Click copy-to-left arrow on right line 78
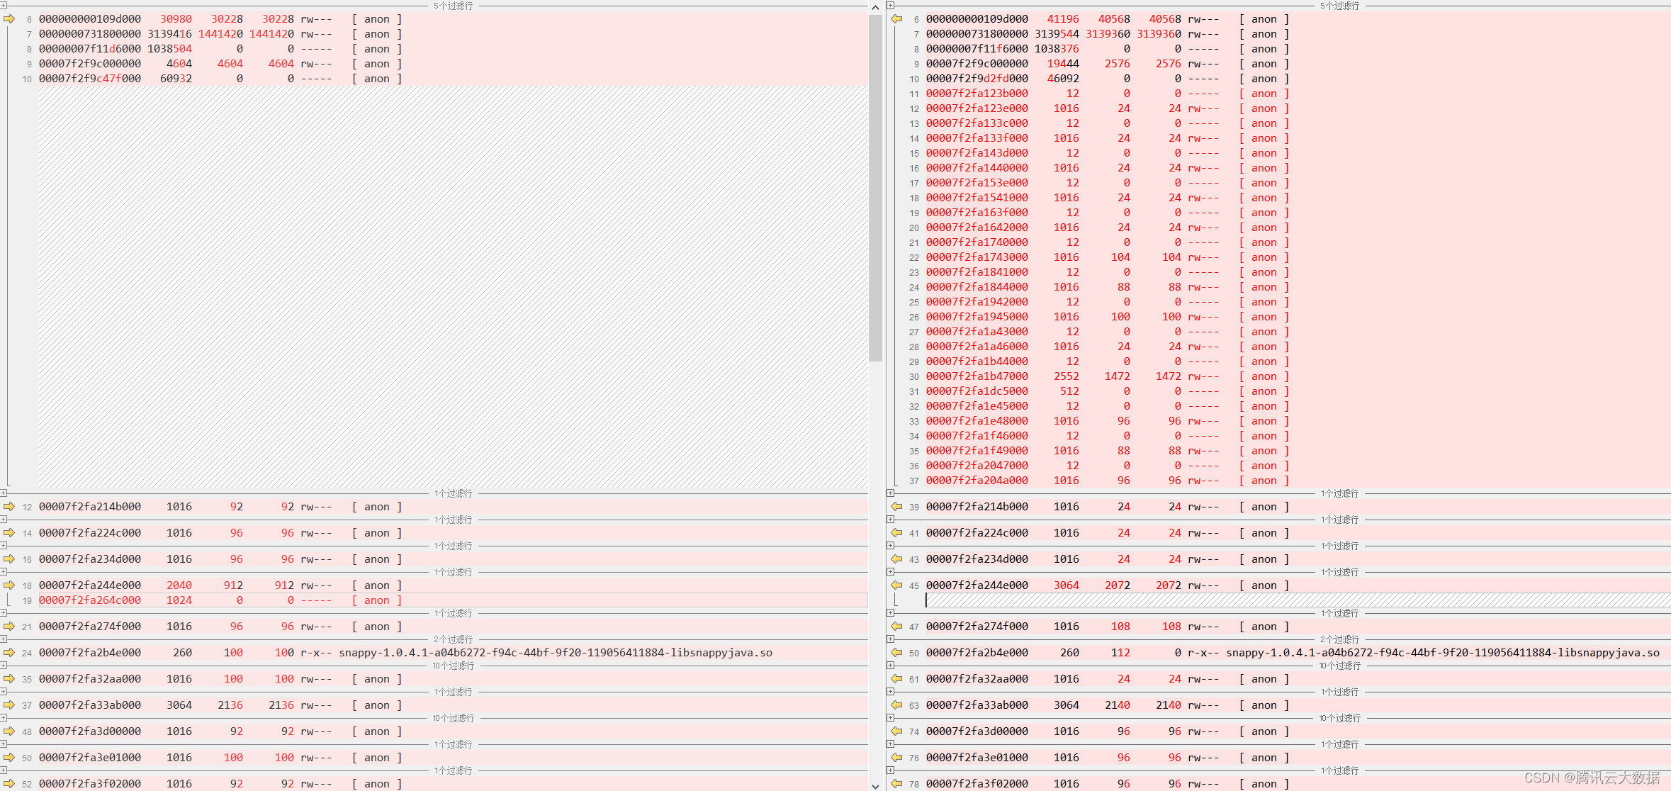Screen dimensions: 1671x791 click(x=896, y=784)
